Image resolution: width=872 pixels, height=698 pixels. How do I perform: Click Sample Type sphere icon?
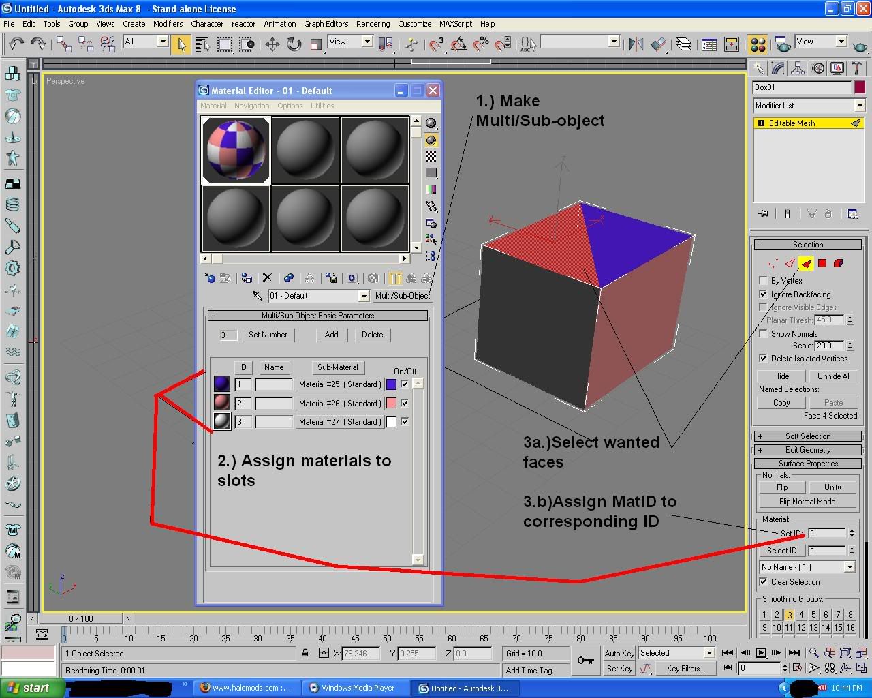click(x=431, y=123)
